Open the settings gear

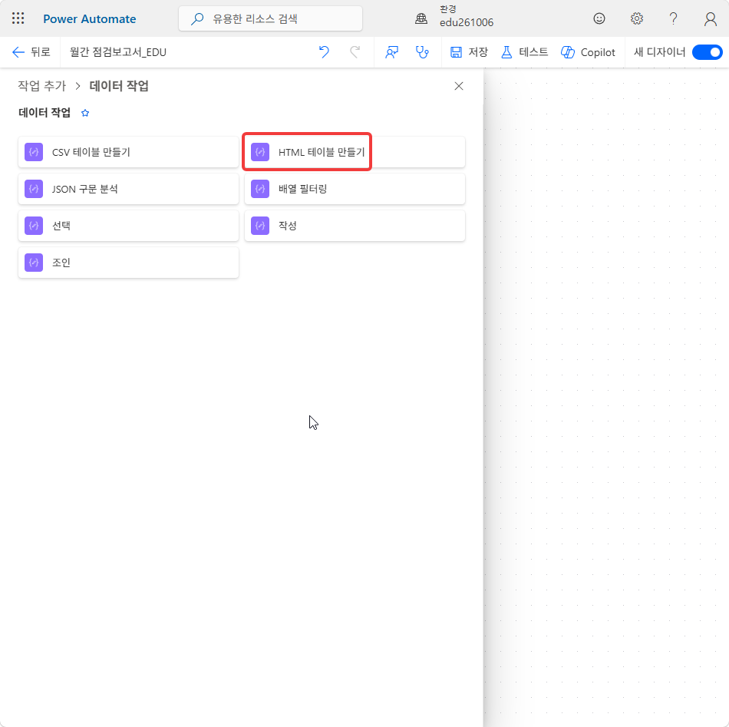point(636,18)
